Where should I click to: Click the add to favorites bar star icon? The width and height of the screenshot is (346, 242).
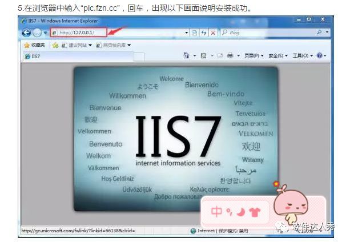click(x=55, y=45)
